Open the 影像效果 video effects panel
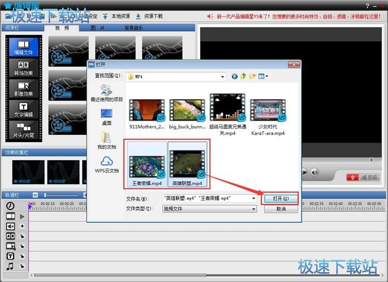Image resolution: width=388 pixels, height=282 pixels. pos(23,89)
